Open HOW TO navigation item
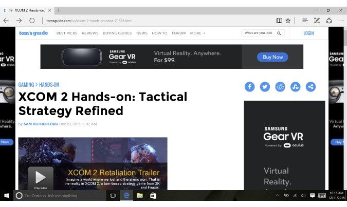347x207 pixels. tap(159, 33)
